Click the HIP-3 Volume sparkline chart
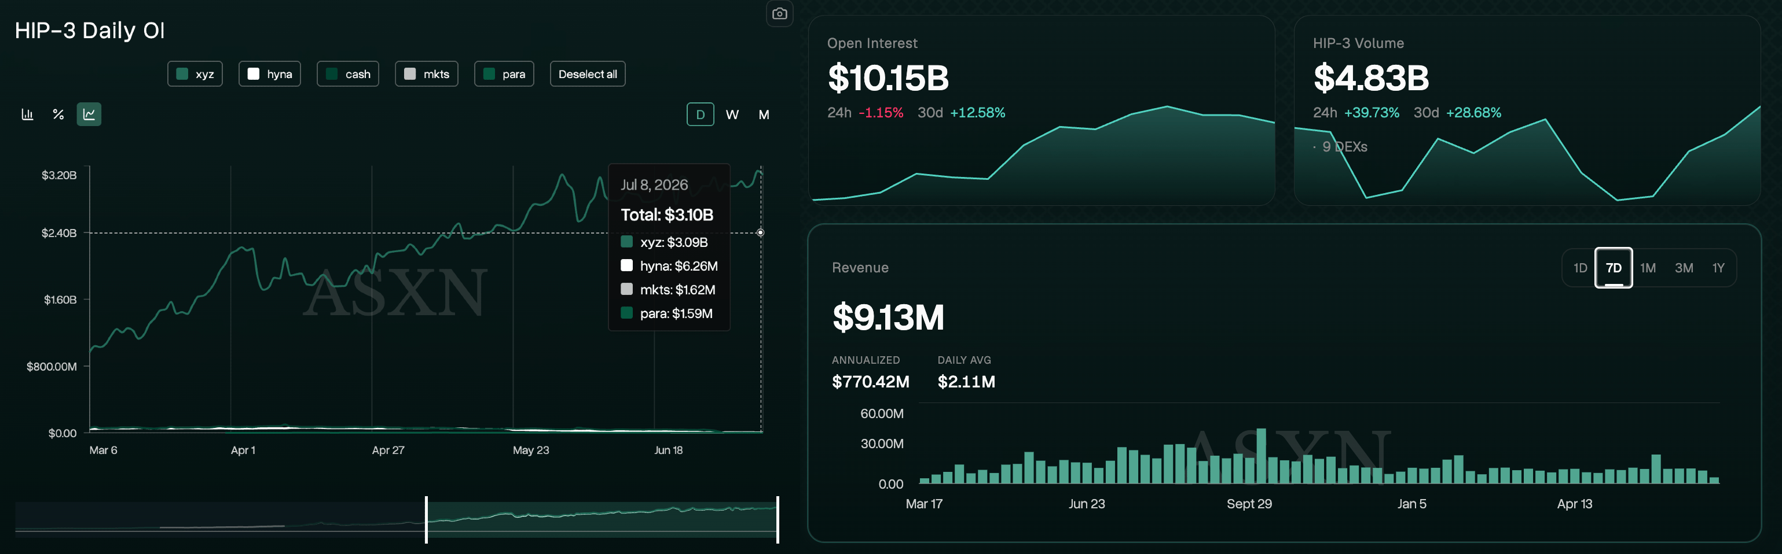Viewport: 1782px width, 554px height. [x=1527, y=157]
